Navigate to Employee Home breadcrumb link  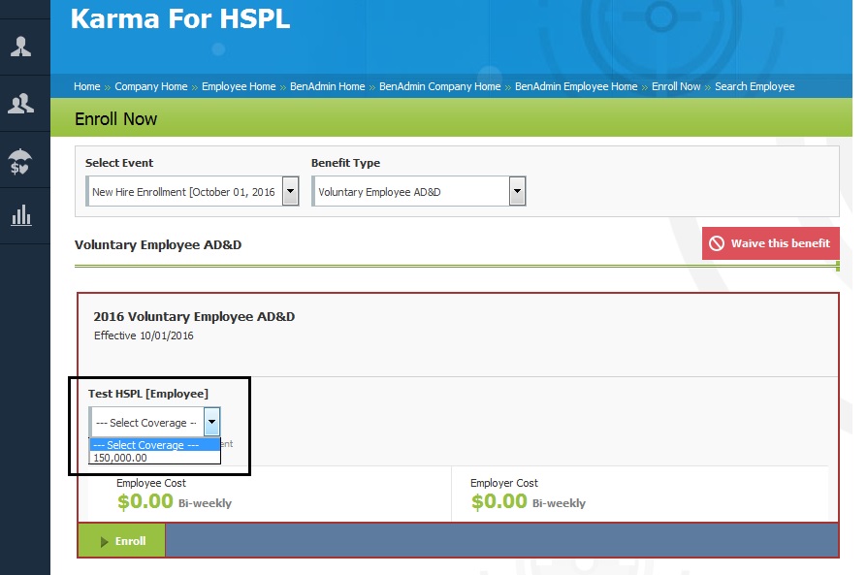coord(239,86)
